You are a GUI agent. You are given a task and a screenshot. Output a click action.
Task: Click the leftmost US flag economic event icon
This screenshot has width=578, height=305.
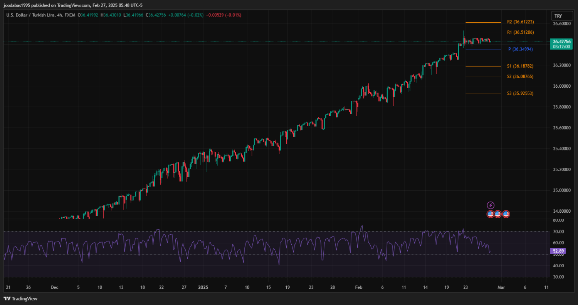[x=491, y=214]
